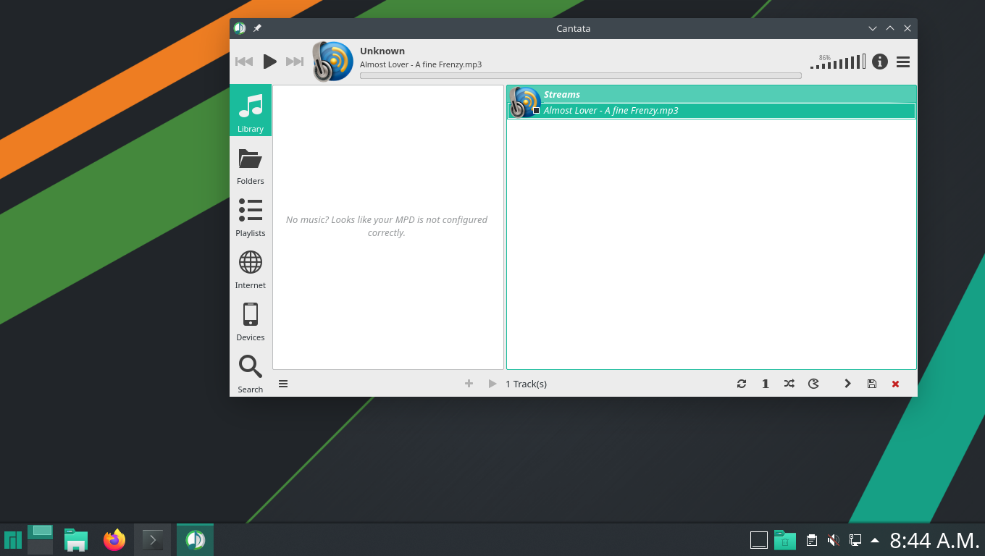Launch Firefox from the taskbar
985x556 pixels.
tap(114, 540)
